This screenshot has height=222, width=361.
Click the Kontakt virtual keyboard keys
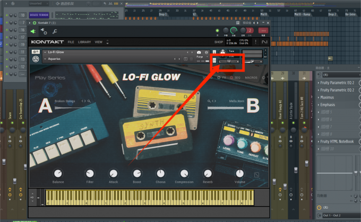coord(150,198)
